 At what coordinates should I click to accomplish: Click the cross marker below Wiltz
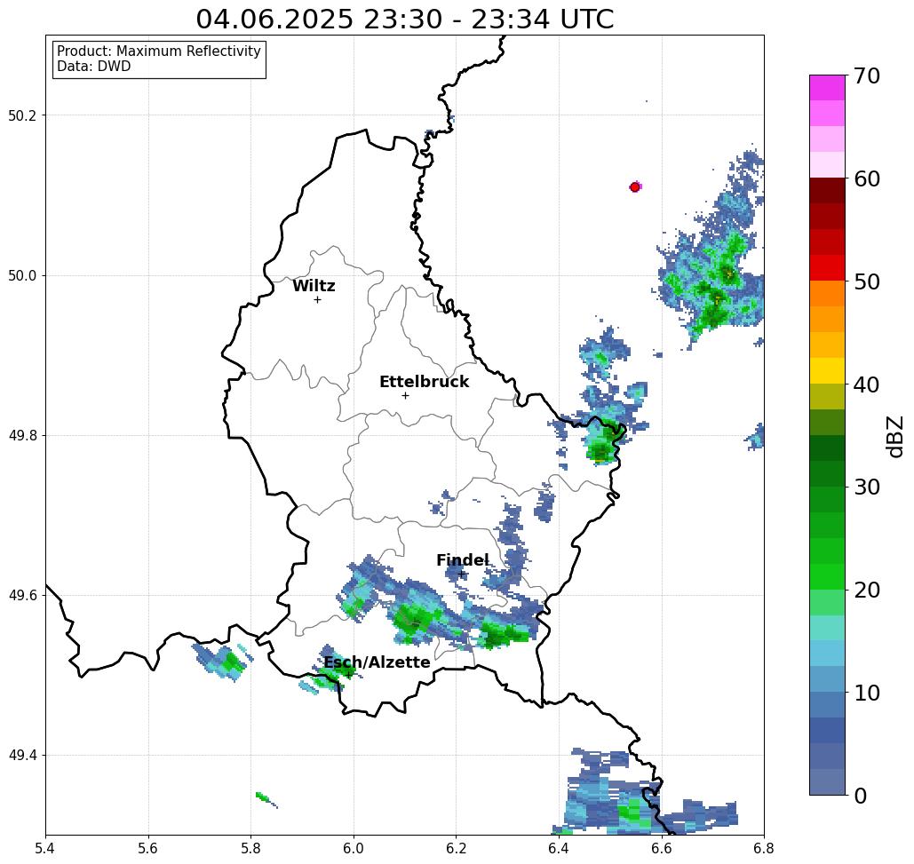(318, 300)
